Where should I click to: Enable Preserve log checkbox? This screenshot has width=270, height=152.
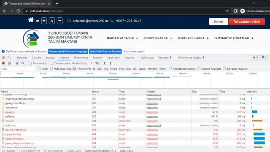[x=30, y=63]
